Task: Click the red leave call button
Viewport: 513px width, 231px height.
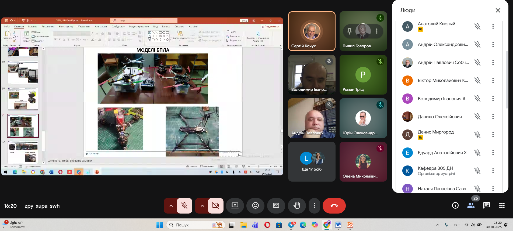Action: 334,206
